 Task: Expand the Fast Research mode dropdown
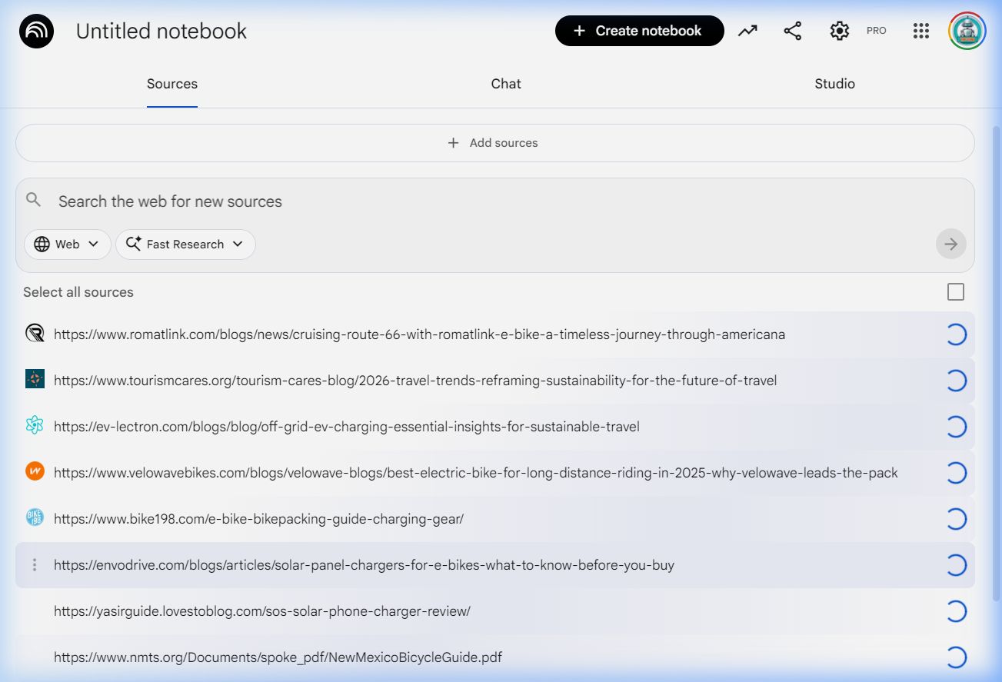tap(185, 244)
